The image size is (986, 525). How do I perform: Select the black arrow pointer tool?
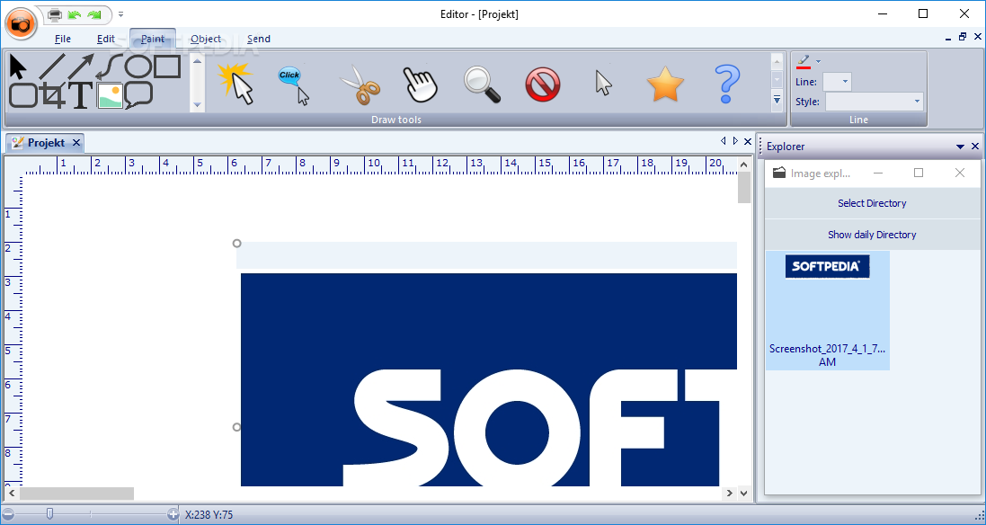click(18, 67)
